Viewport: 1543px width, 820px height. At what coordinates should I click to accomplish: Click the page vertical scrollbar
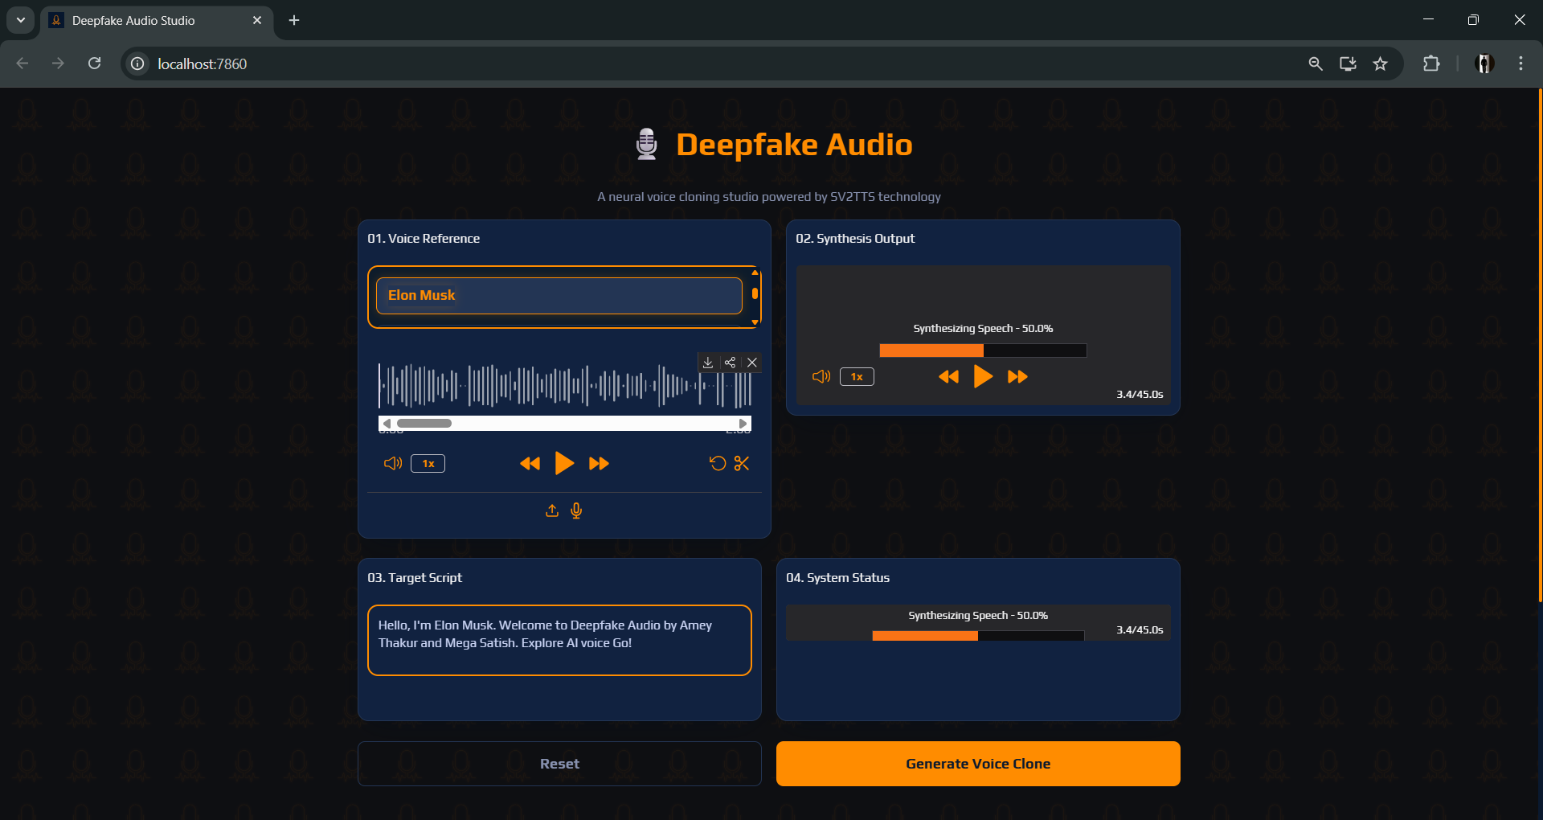tap(1540, 346)
